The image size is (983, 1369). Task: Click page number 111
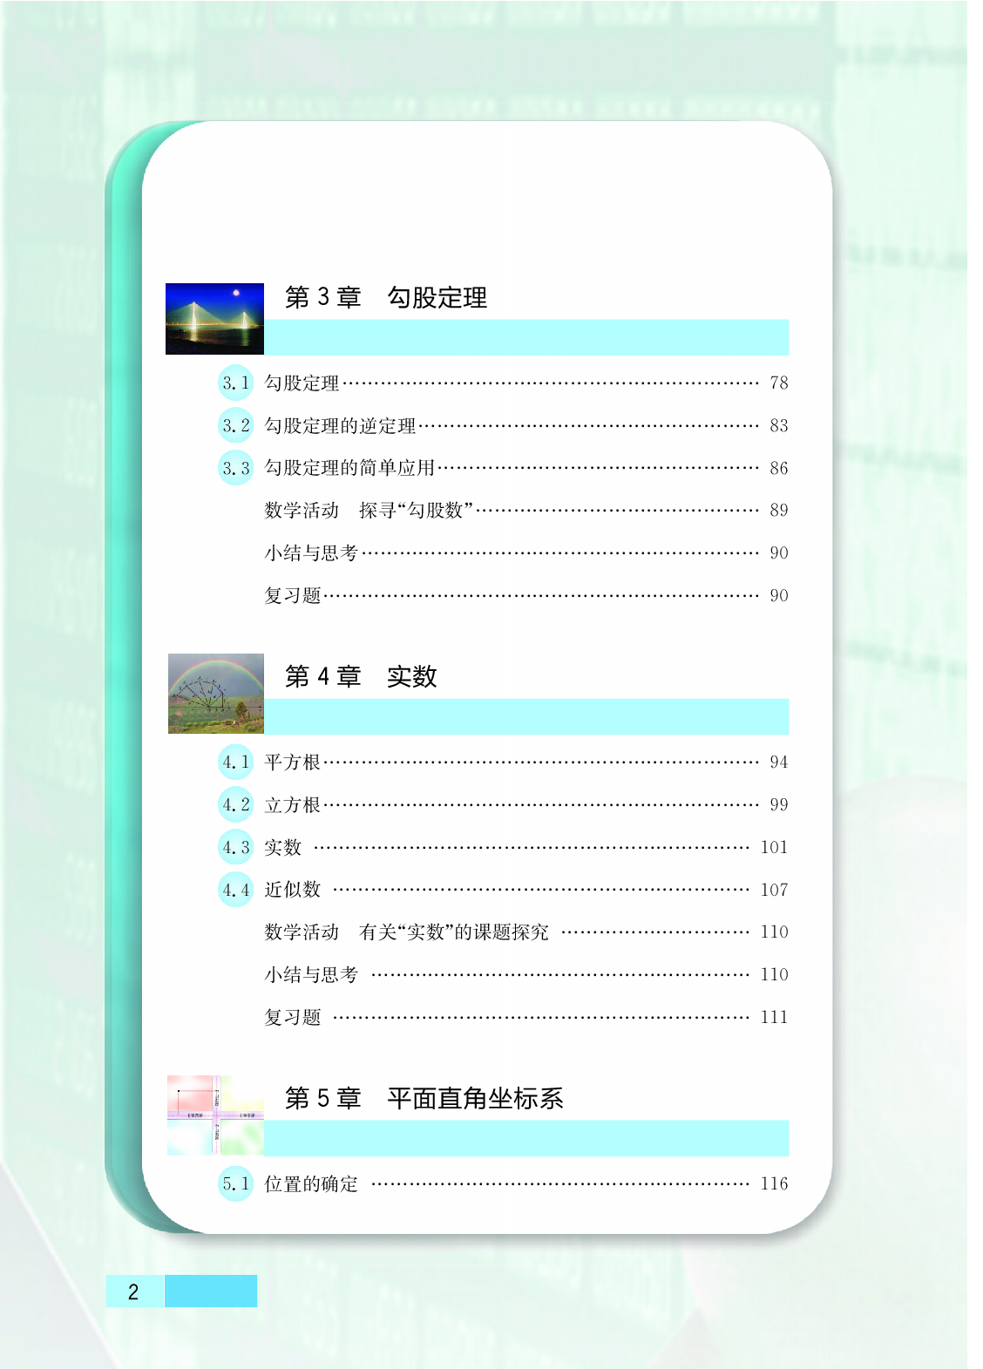click(x=774, y=1017)
